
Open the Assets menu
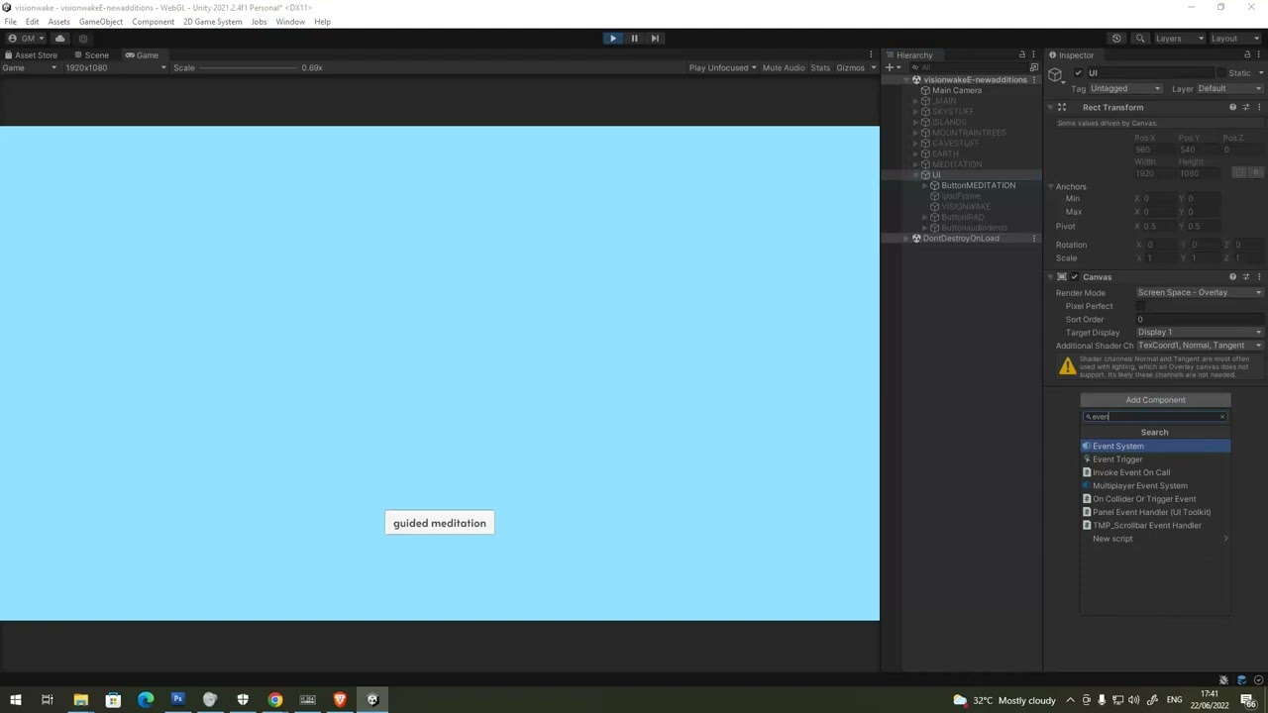pos(58,22)
